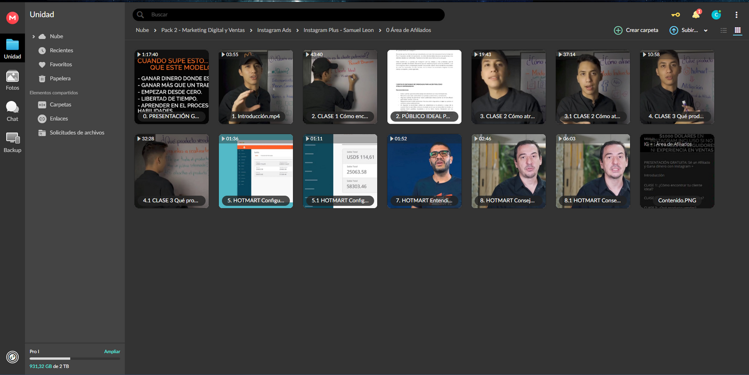
Task: Select the 3.1 CLASE 2 Cómo at... video
Action: (593, 86)
